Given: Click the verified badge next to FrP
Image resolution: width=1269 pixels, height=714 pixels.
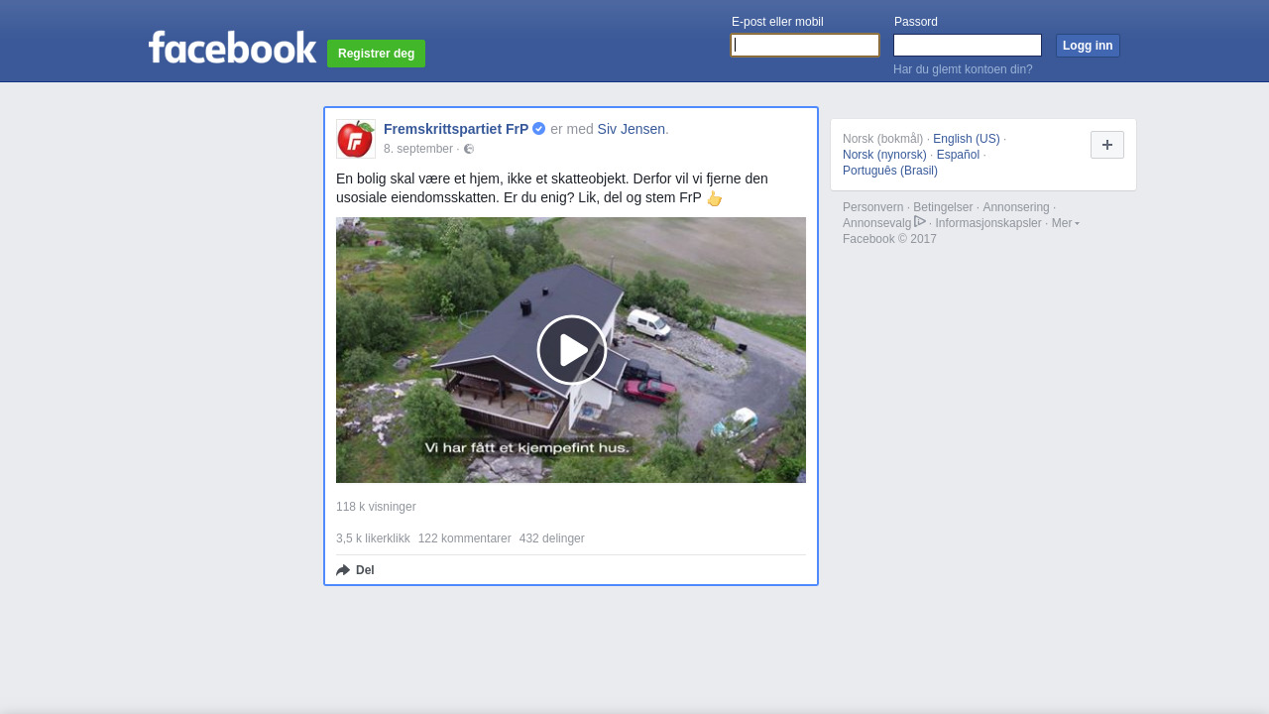Looking at the screenshot, I should coord(539,129).
